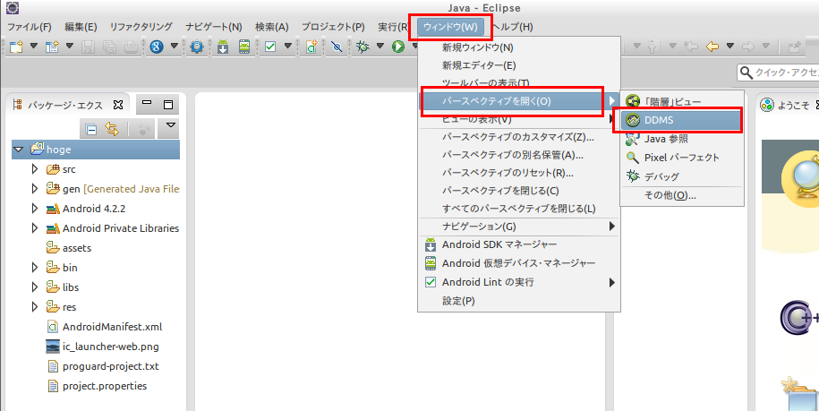Click the Print toolbar icon
This screenshot has height=411, width=819.
131,47
